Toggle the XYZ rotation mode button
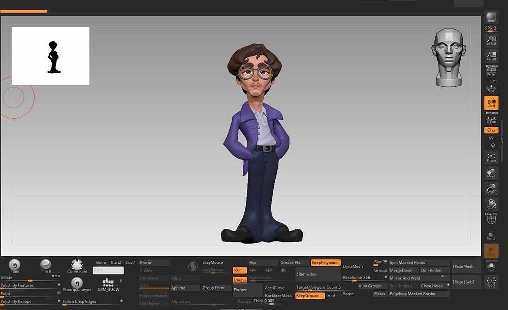 491,130
